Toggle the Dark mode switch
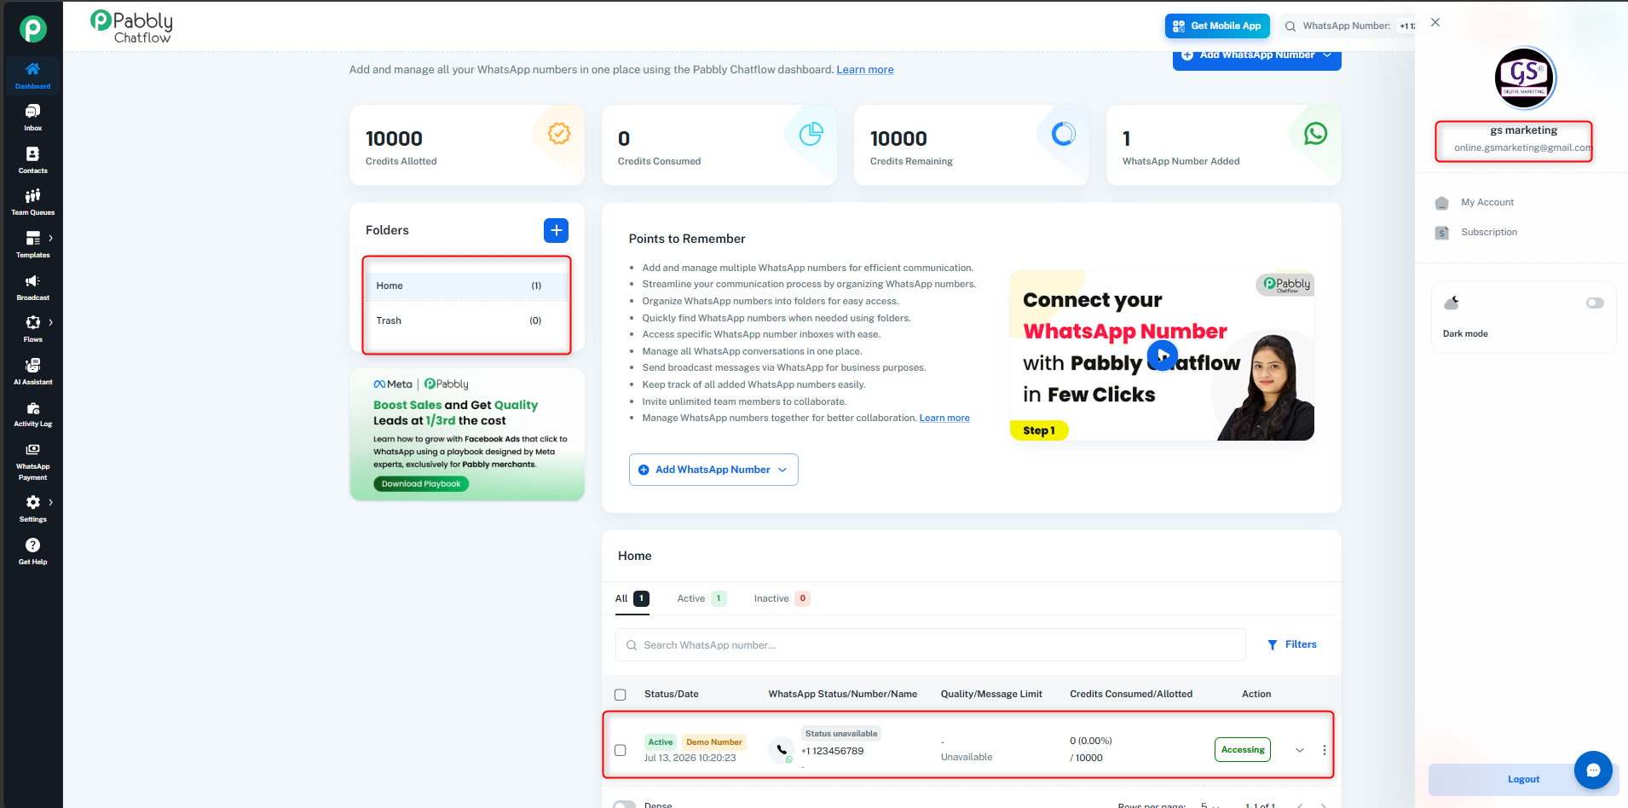This screenshot has width=1628, height=808. 1595,303
